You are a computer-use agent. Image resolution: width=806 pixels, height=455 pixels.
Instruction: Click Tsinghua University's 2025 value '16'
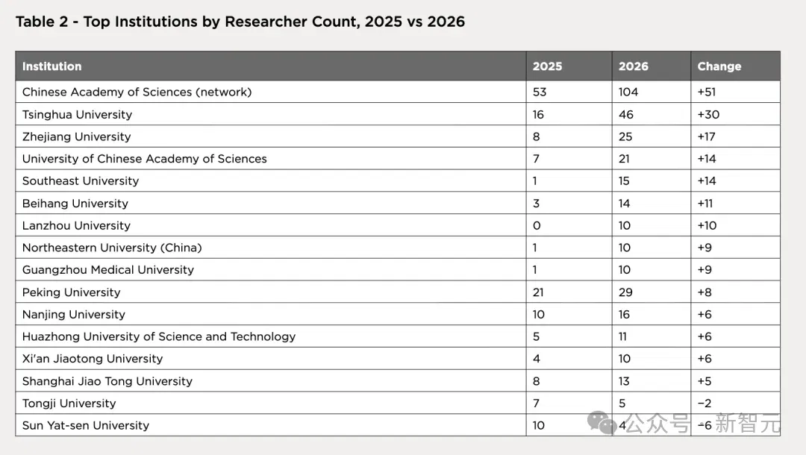[538, 115]
